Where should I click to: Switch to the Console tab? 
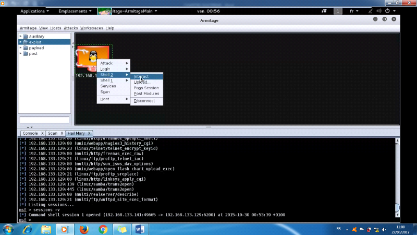point(30,133)
